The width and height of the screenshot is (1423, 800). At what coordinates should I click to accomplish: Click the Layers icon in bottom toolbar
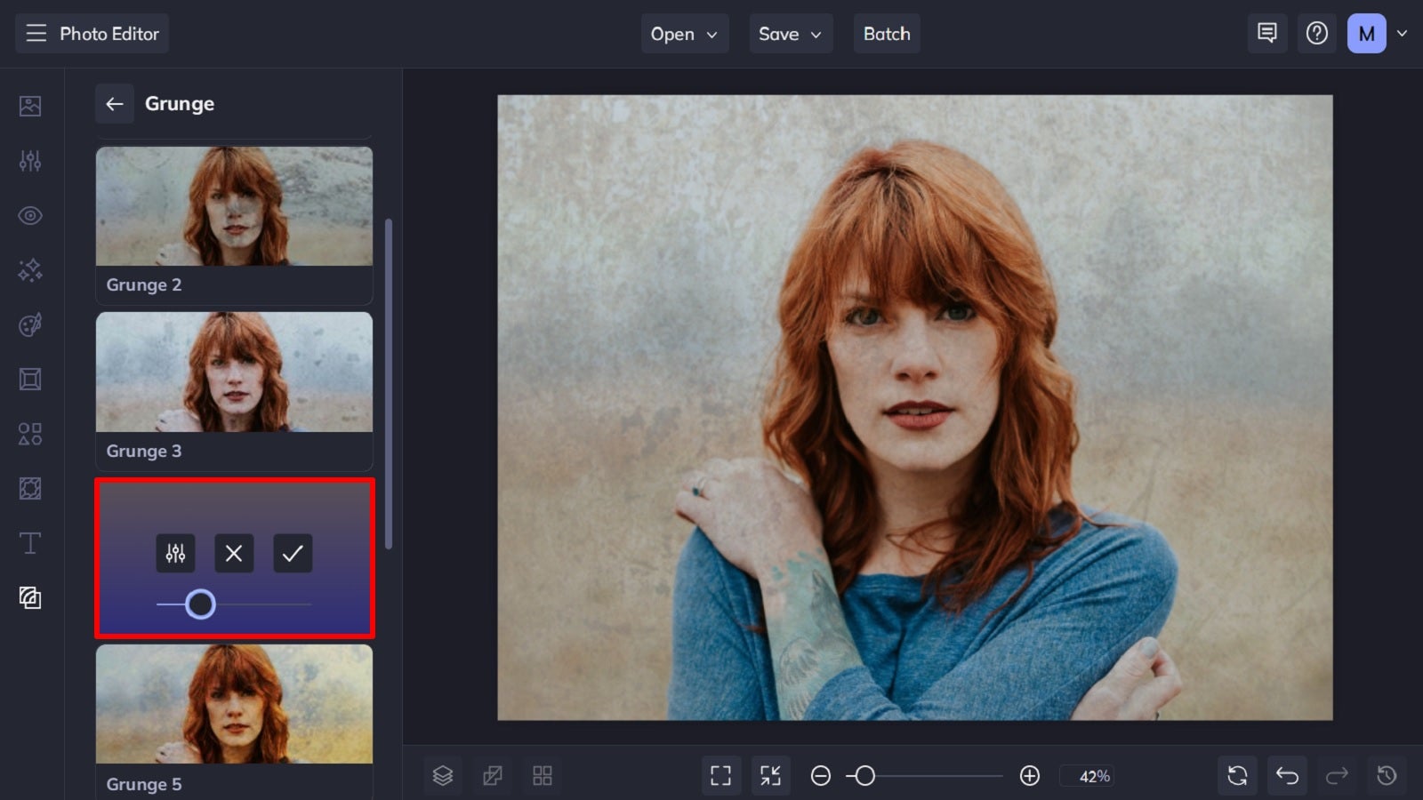tap(443, 774)
